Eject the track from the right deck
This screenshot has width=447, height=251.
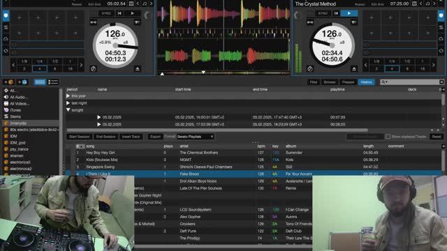click(354, 69)
